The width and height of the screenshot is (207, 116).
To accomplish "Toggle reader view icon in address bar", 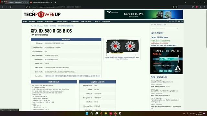I will pyautogui.click(x=173, y=7).
